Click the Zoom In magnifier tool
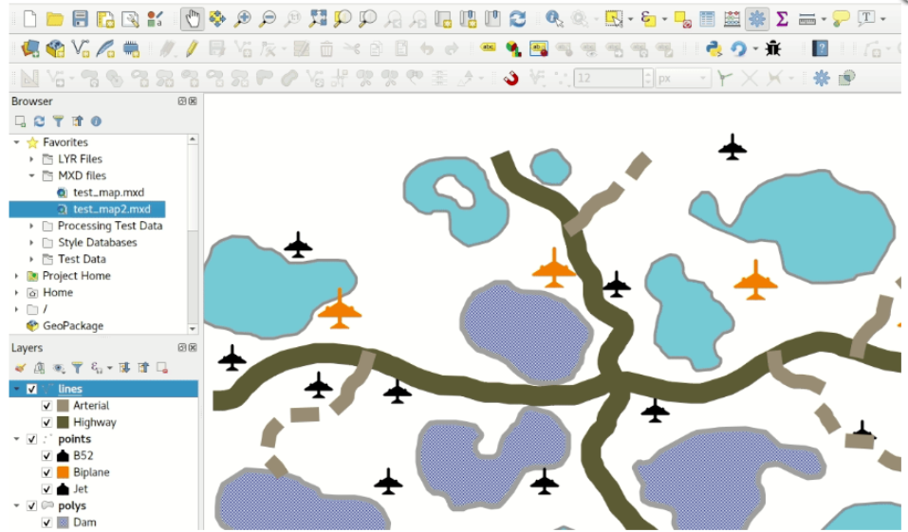 click(x=243, y=18)
